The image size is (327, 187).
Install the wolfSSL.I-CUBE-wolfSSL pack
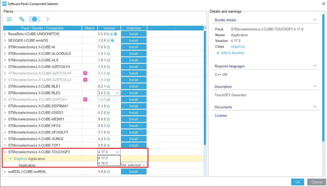[x=134, y=172]
